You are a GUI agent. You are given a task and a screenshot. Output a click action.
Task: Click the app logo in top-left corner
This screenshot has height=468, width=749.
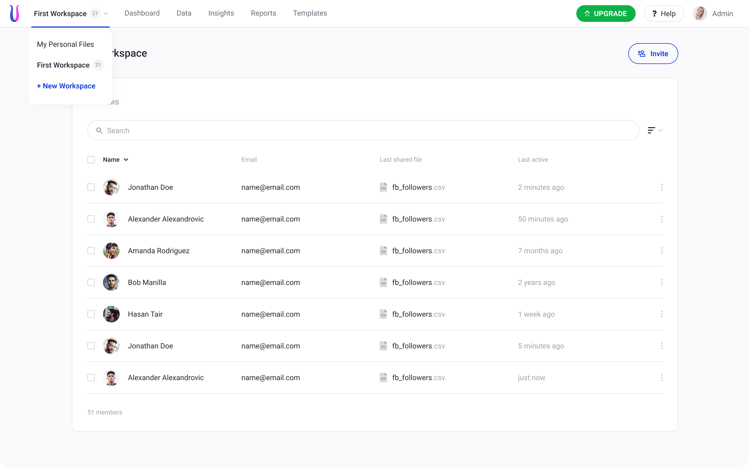(15, 14)
